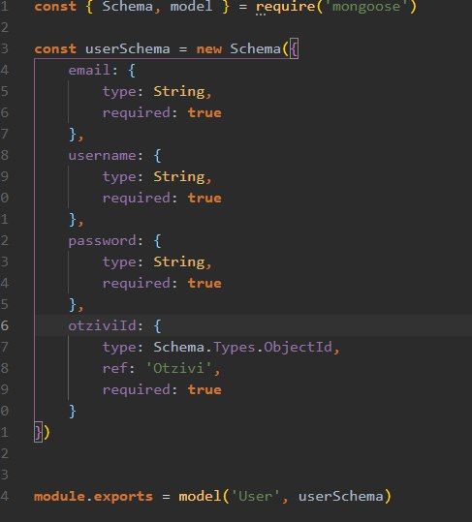Click required key inside the otziviId block

click(136, 390)
